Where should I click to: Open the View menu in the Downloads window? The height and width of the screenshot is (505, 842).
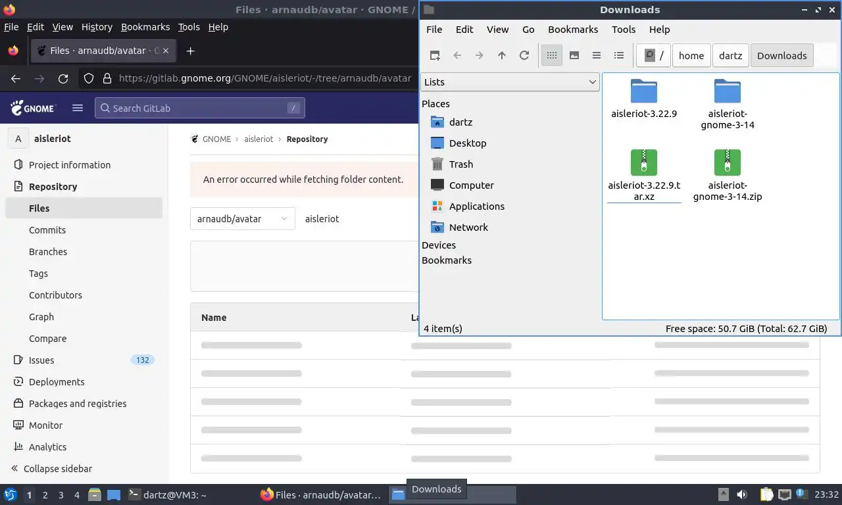click(498, 29)
